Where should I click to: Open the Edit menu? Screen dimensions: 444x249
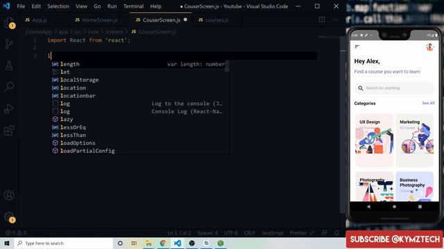coord(36,6)
